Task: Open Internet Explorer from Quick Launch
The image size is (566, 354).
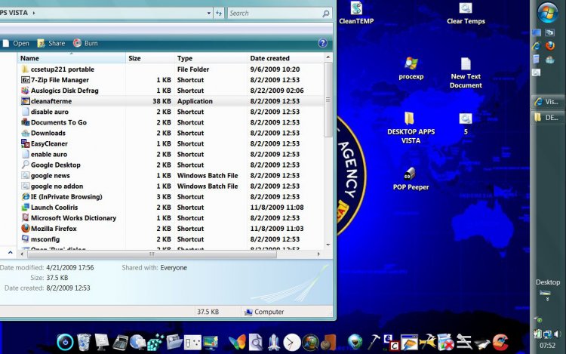Action: point(537,46)
